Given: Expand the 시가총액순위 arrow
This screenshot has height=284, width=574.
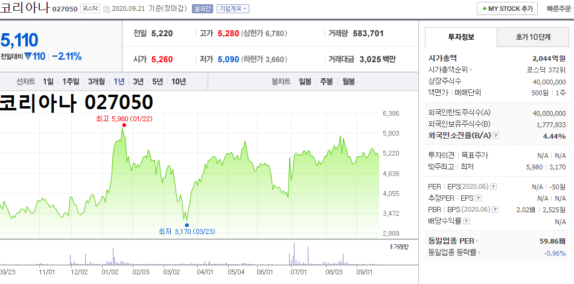Looking at the screenshot, I should pos(471,69).
